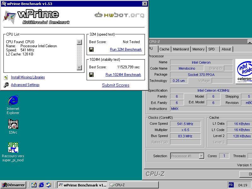The width and height of the screenshot is (252, 189).
Task: Click the CPU List scroll down arrow
Action: (79, 67)
